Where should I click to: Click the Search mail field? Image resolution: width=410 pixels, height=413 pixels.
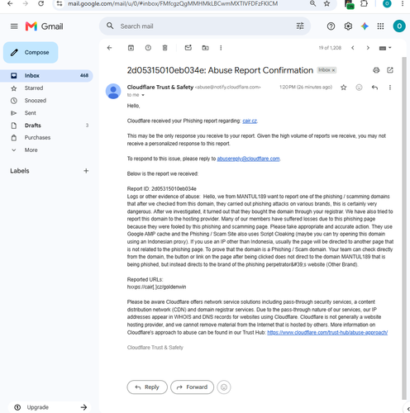coord(205,26)
